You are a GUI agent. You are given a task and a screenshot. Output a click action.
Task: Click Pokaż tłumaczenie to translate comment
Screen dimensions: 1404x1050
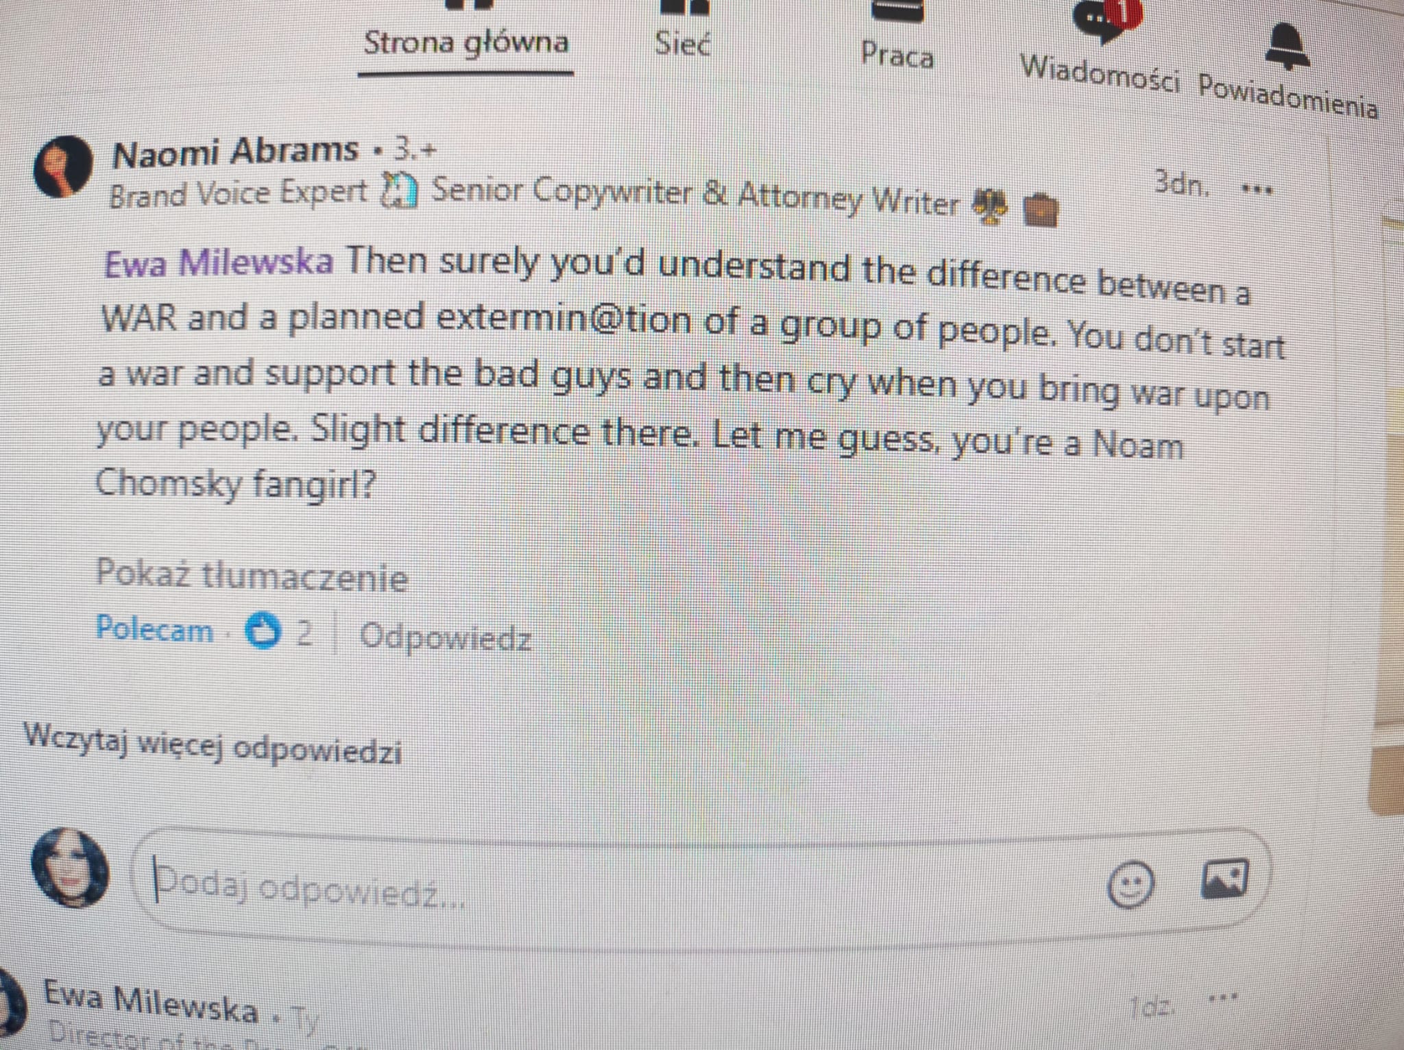tap(252, 576)
